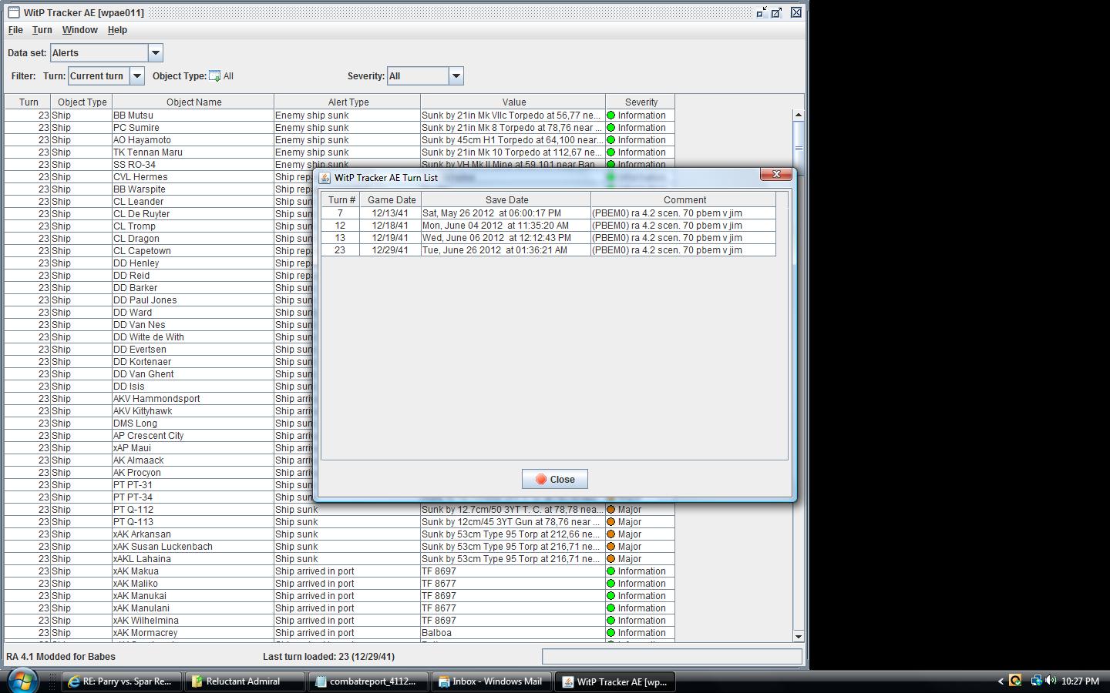Viewport: 1110px width, 693px height.
Task: Click the empty progress bar in status bar
Action: 672,657
